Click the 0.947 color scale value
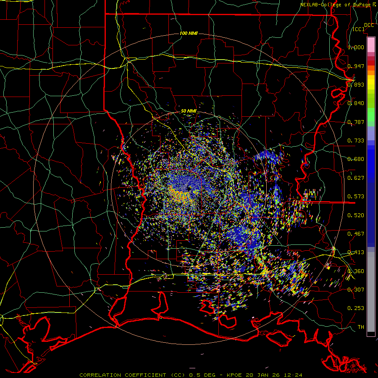 [356, 66]
